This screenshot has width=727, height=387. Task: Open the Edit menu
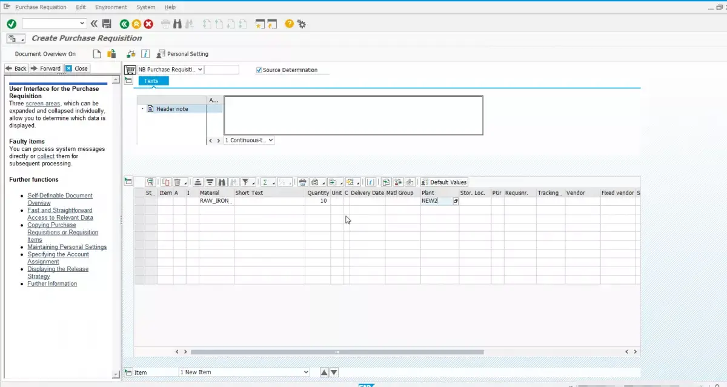point(81,7)
